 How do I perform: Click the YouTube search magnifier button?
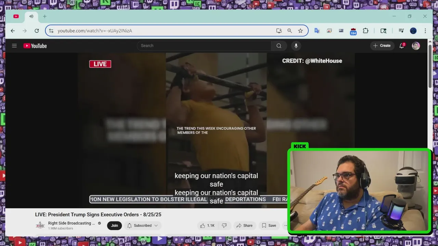[279, 46]
